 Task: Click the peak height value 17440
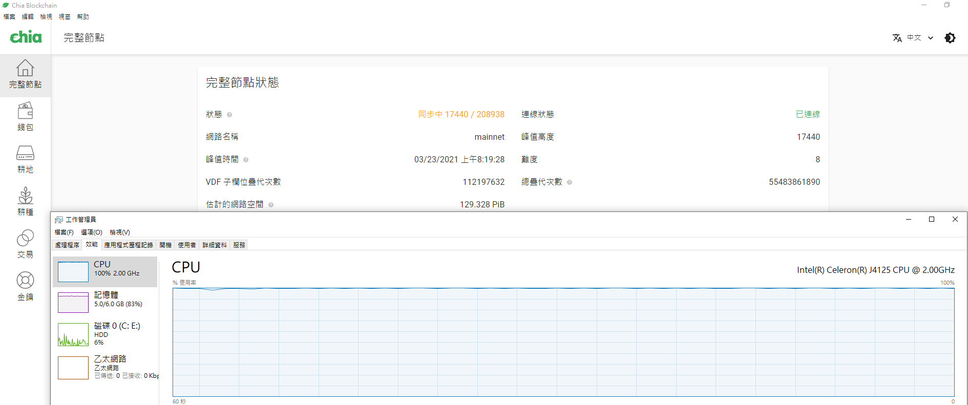coord(808,137)
